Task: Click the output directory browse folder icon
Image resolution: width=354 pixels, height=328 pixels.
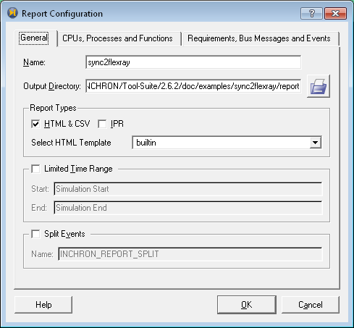Action: (x=319, y=86)
